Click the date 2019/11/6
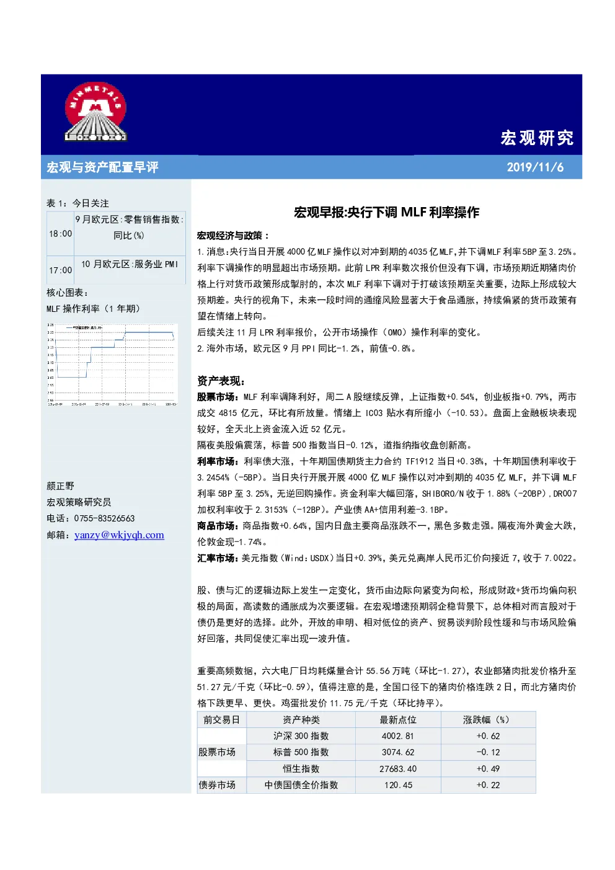 pos(535,167)
